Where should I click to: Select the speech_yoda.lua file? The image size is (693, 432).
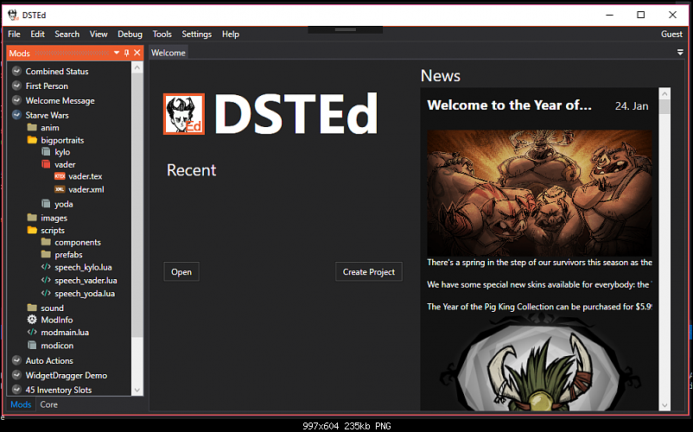tap(85, 293)
